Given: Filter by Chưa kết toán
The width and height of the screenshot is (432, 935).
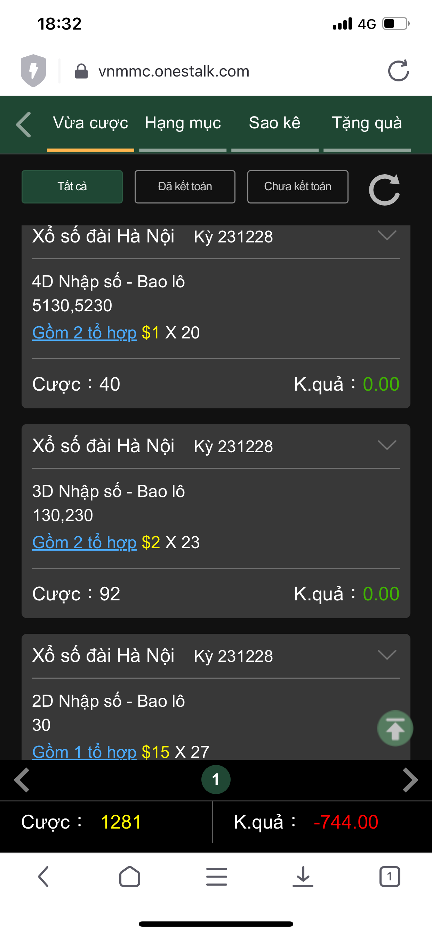Looking at the screenshot, I should [x=298, y=186].
